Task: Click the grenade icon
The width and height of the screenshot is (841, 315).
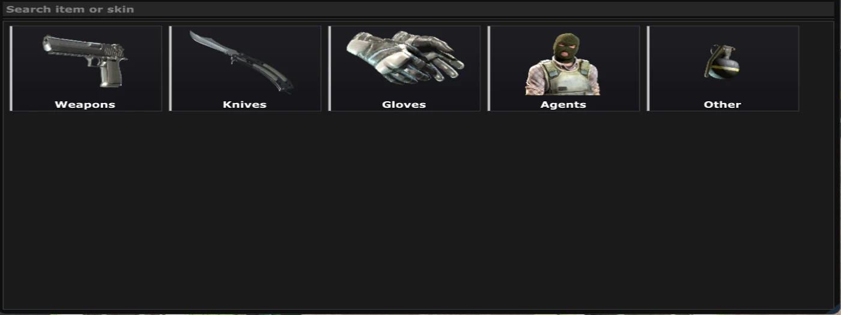Action: pos(721,62)
